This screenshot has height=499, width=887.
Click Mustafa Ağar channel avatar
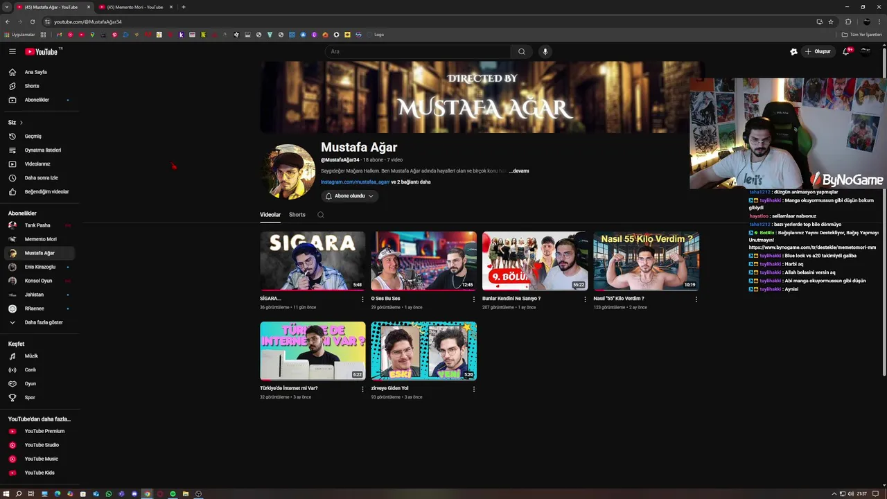point(289,172)
